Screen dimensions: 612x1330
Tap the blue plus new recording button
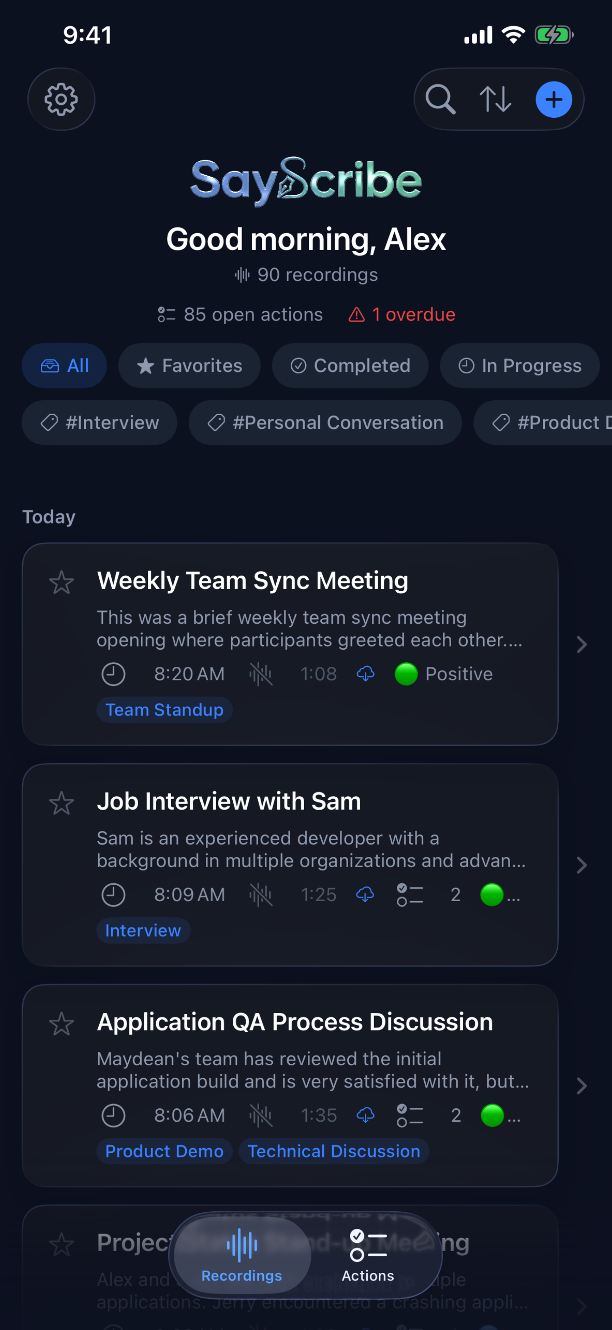tap(554, 99)
